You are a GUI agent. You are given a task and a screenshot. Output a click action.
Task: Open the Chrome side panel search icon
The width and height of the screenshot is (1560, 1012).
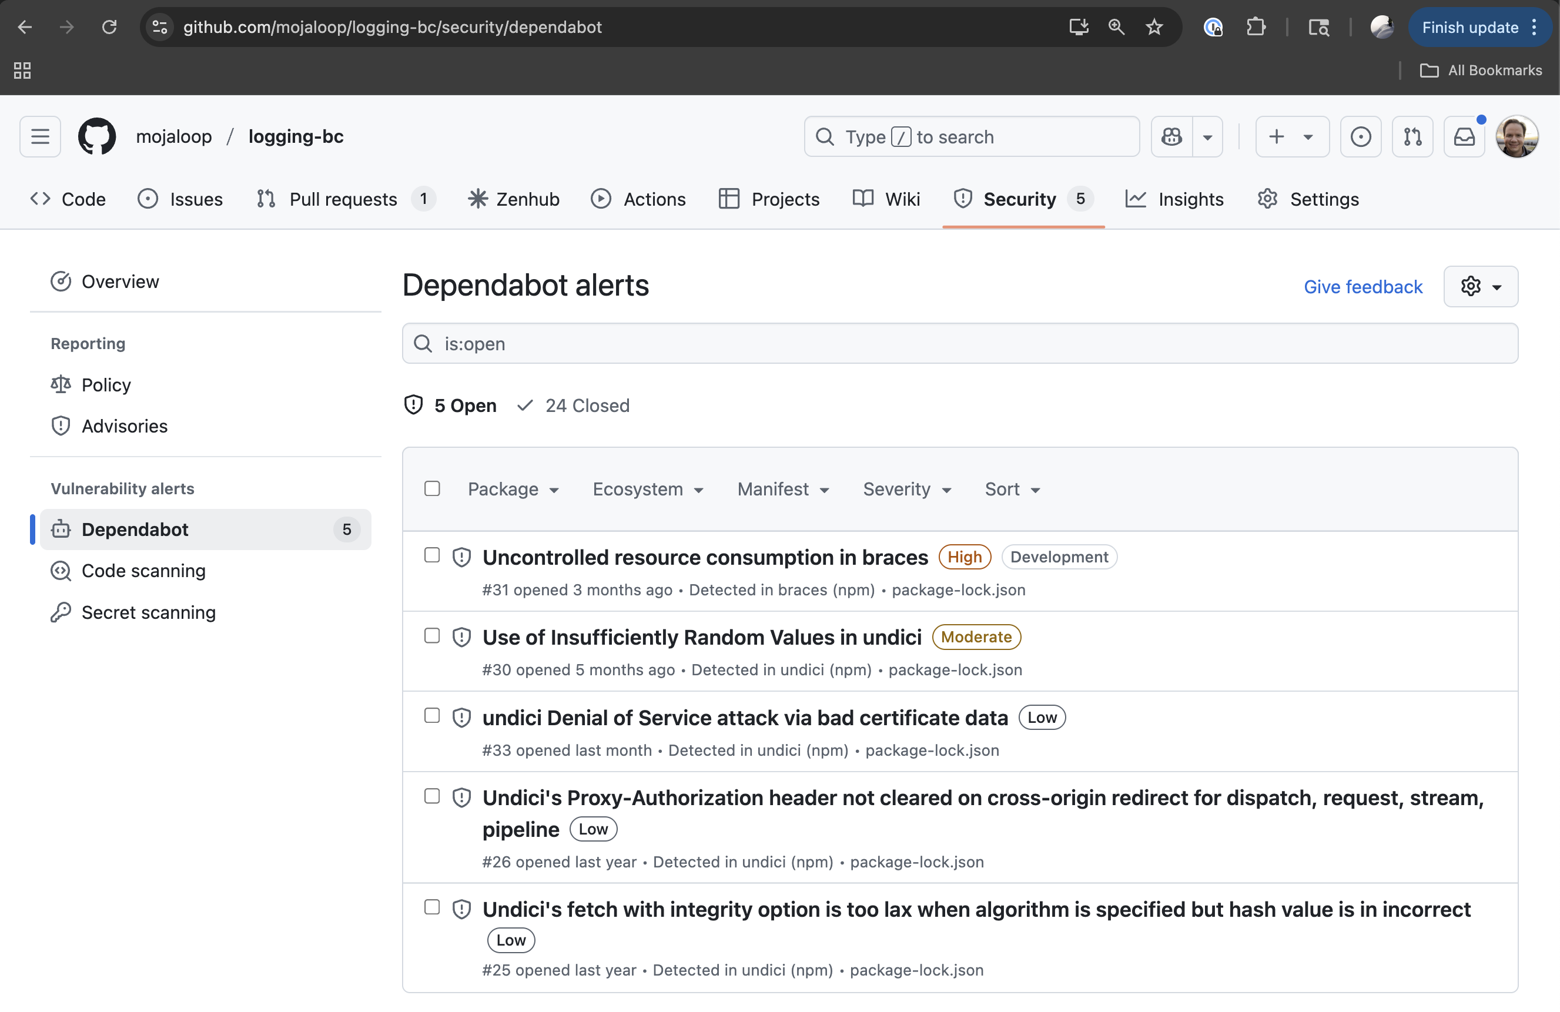[1318, 27]
